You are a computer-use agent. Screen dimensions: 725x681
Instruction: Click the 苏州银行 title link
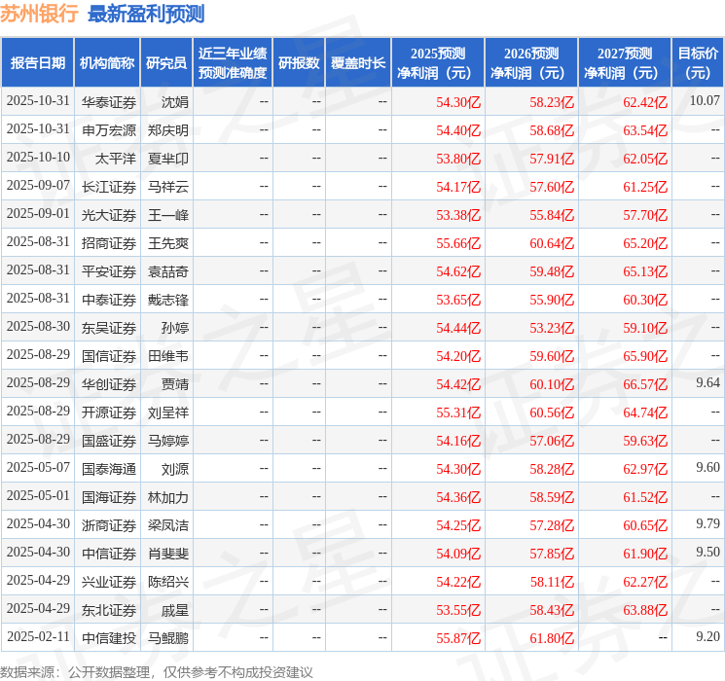coord(40,15)
